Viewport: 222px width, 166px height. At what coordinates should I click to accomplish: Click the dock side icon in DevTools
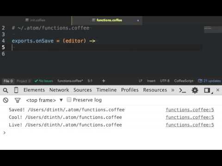[x=208, y=90]
